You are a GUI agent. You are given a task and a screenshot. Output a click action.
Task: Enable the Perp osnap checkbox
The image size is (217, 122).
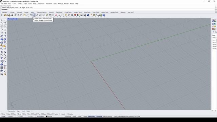(x=32, y=114)
